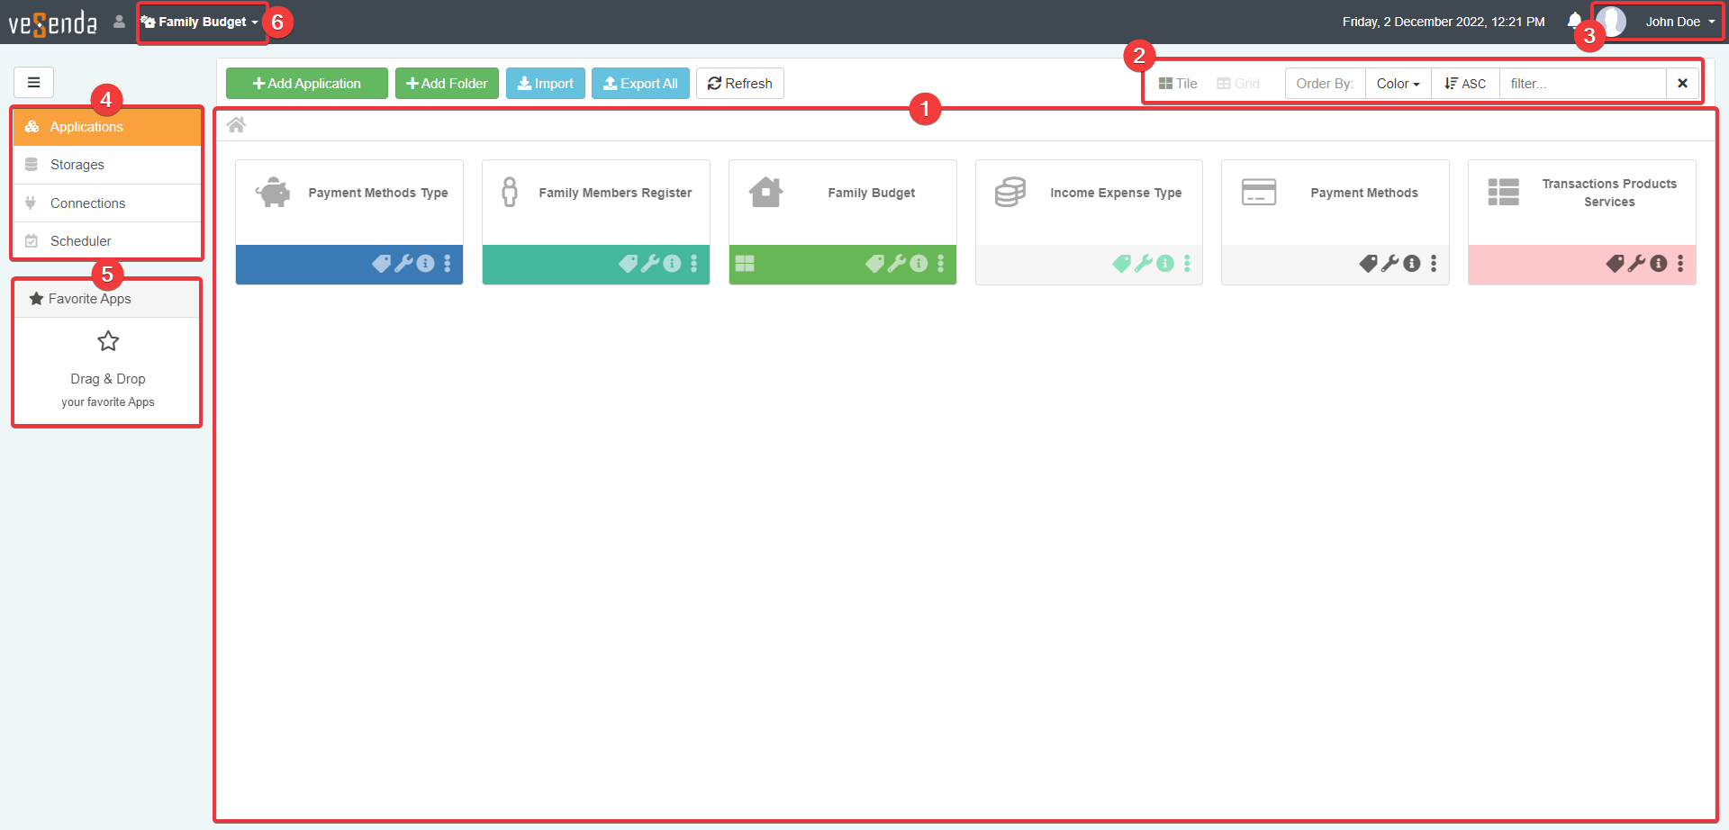The height and width of the screenshot is (830, 1729).
Task: Open the Color order-by dropdown
Action: click(x=1398, y=84)
